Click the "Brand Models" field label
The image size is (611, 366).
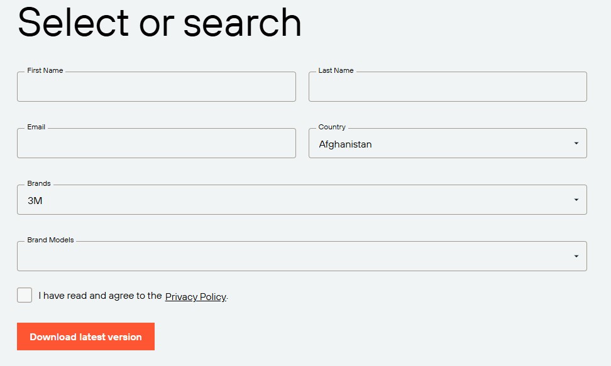click(x=50, y=240)
